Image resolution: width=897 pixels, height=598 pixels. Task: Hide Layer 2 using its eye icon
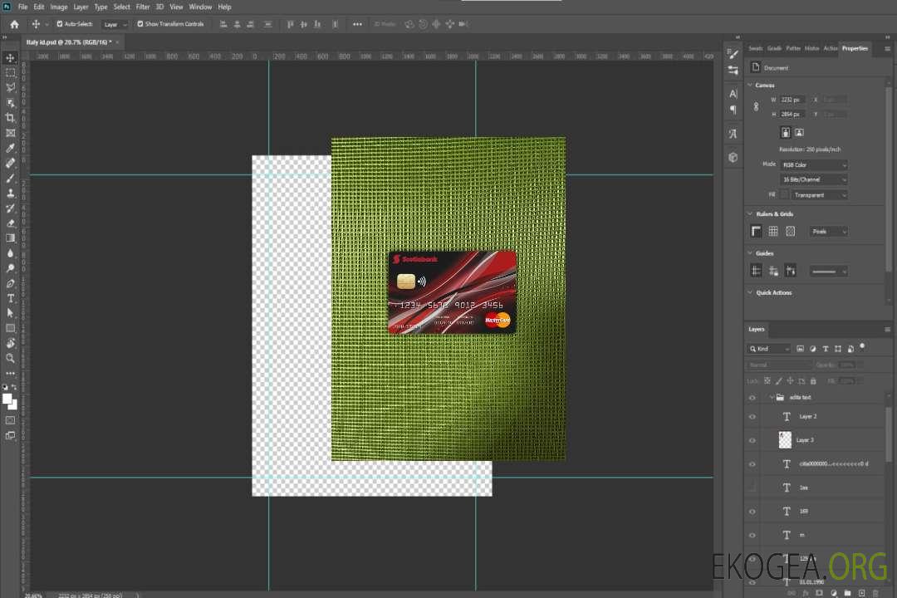752,417
